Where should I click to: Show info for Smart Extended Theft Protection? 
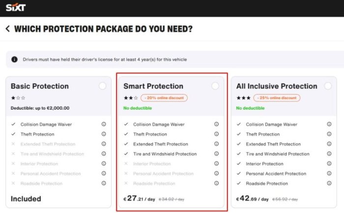(x=217, y=144)
